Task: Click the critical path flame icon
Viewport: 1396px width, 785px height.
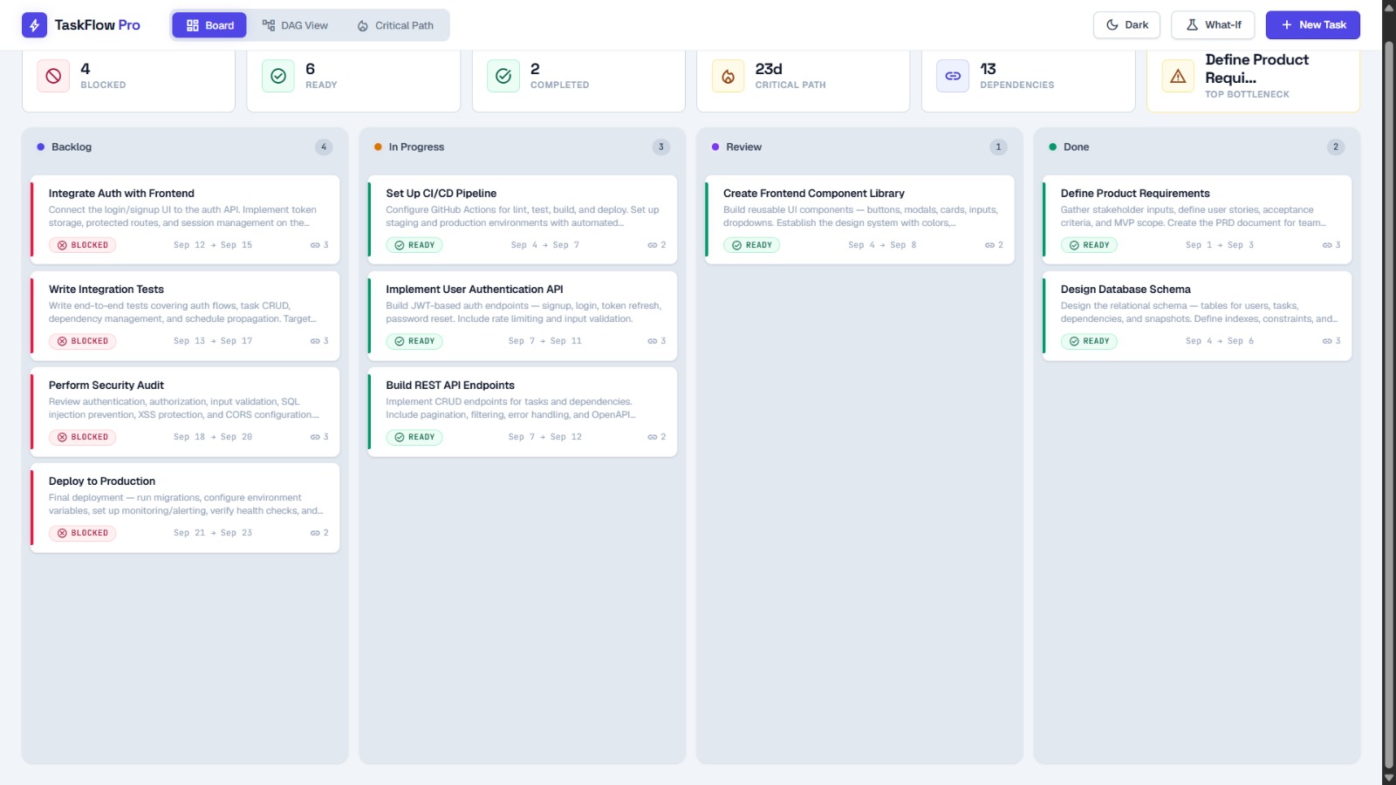Action: (x=728, y=76)
